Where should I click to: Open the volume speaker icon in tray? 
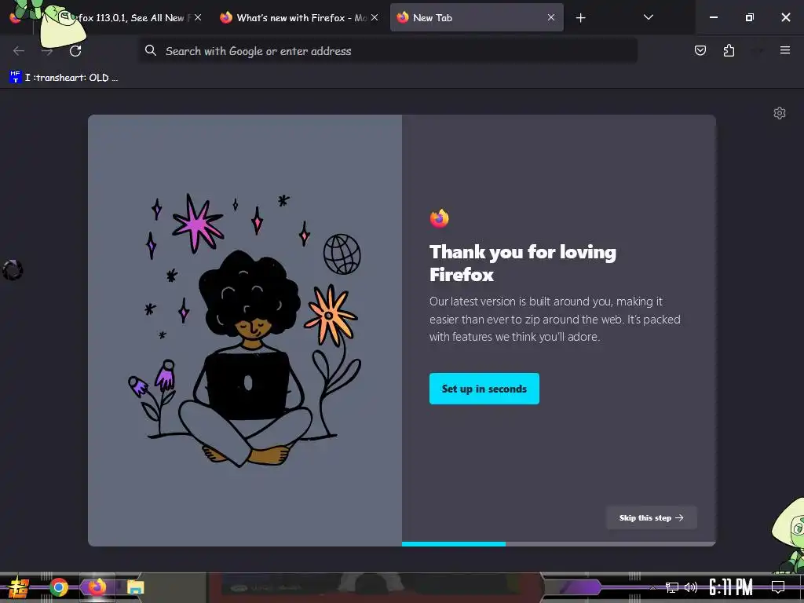click(691, 587)
